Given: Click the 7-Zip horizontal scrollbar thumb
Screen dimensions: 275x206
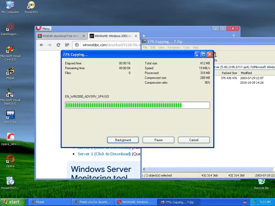Looking at the screenshot, I should click(x=209, y=169).
